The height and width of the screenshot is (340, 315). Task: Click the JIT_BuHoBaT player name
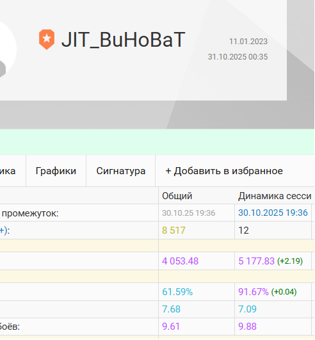tap(123, 40)
